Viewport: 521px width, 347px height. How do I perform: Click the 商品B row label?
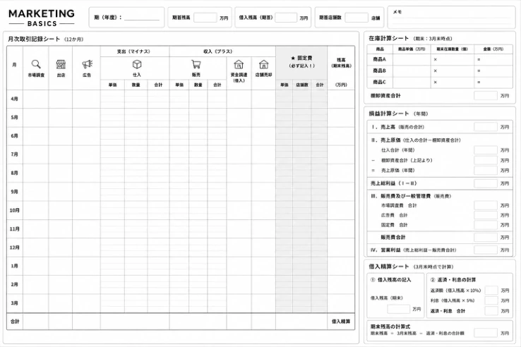coord(379,71)
